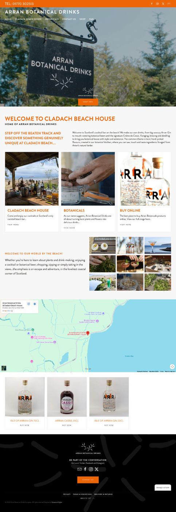Open Facebook icon in the top header bar

tap(152, 4)
